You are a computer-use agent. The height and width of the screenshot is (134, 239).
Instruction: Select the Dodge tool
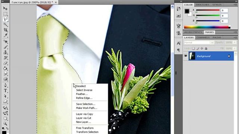(x=5, y=79)
